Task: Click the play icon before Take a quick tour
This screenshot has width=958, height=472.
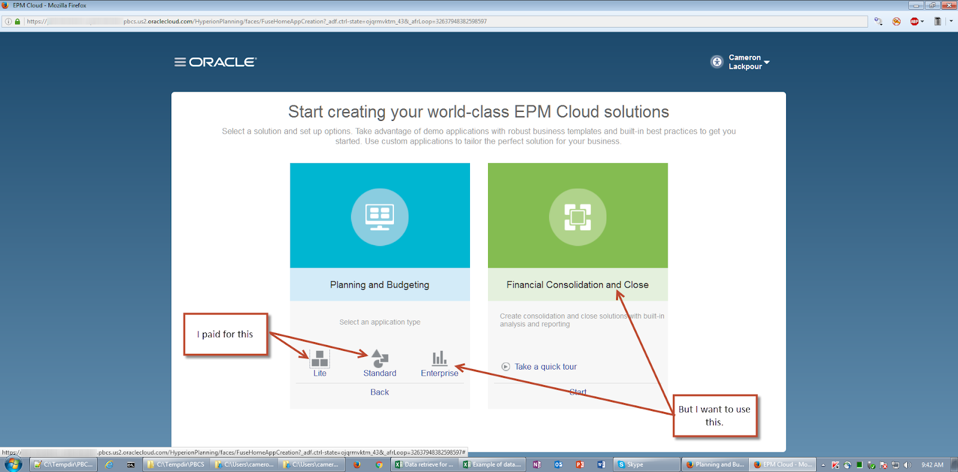Action: [x=506, y=367]
